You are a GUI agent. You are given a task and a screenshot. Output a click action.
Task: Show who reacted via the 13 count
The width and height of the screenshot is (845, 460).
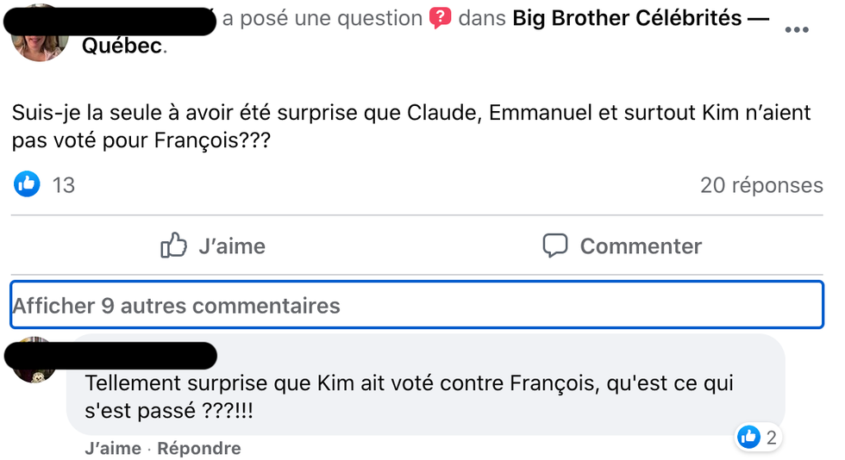pos(64,184)
